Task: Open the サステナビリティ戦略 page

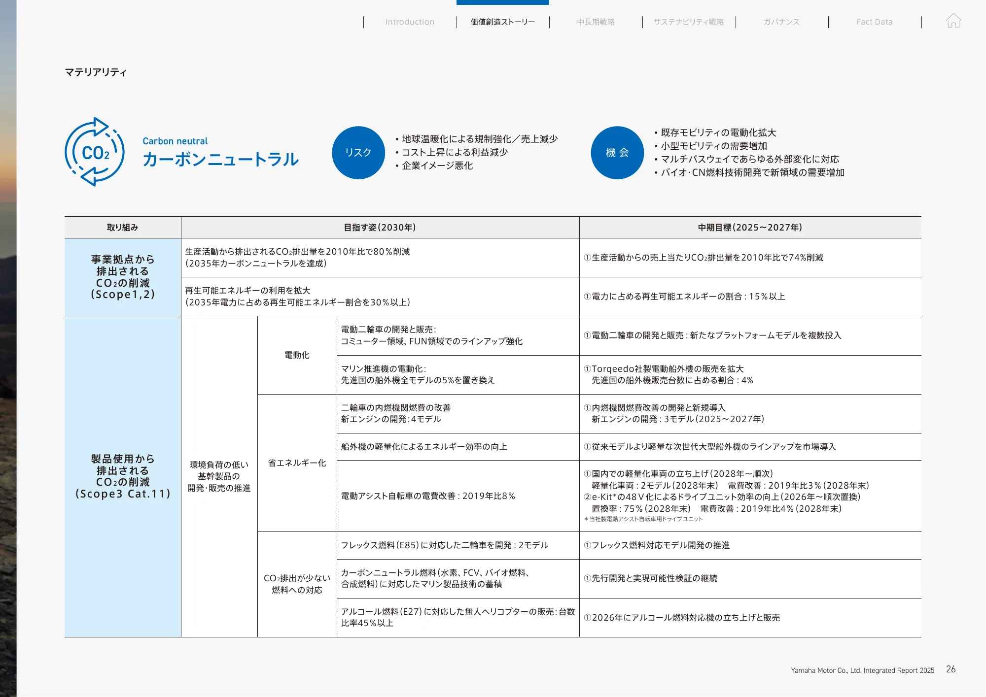Action: (x=689, y=22)
